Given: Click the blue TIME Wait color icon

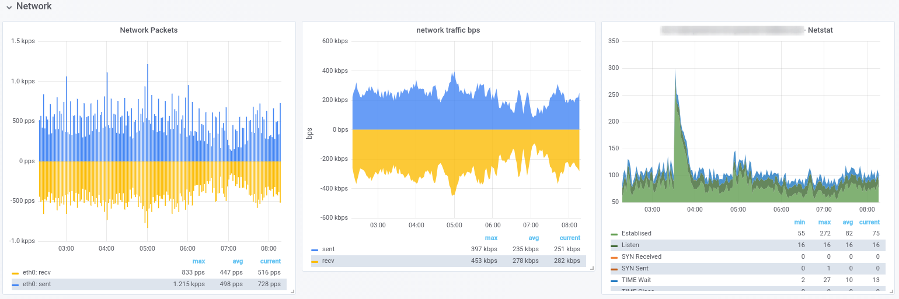Looking at the screenshot, I should click(614, 280).
